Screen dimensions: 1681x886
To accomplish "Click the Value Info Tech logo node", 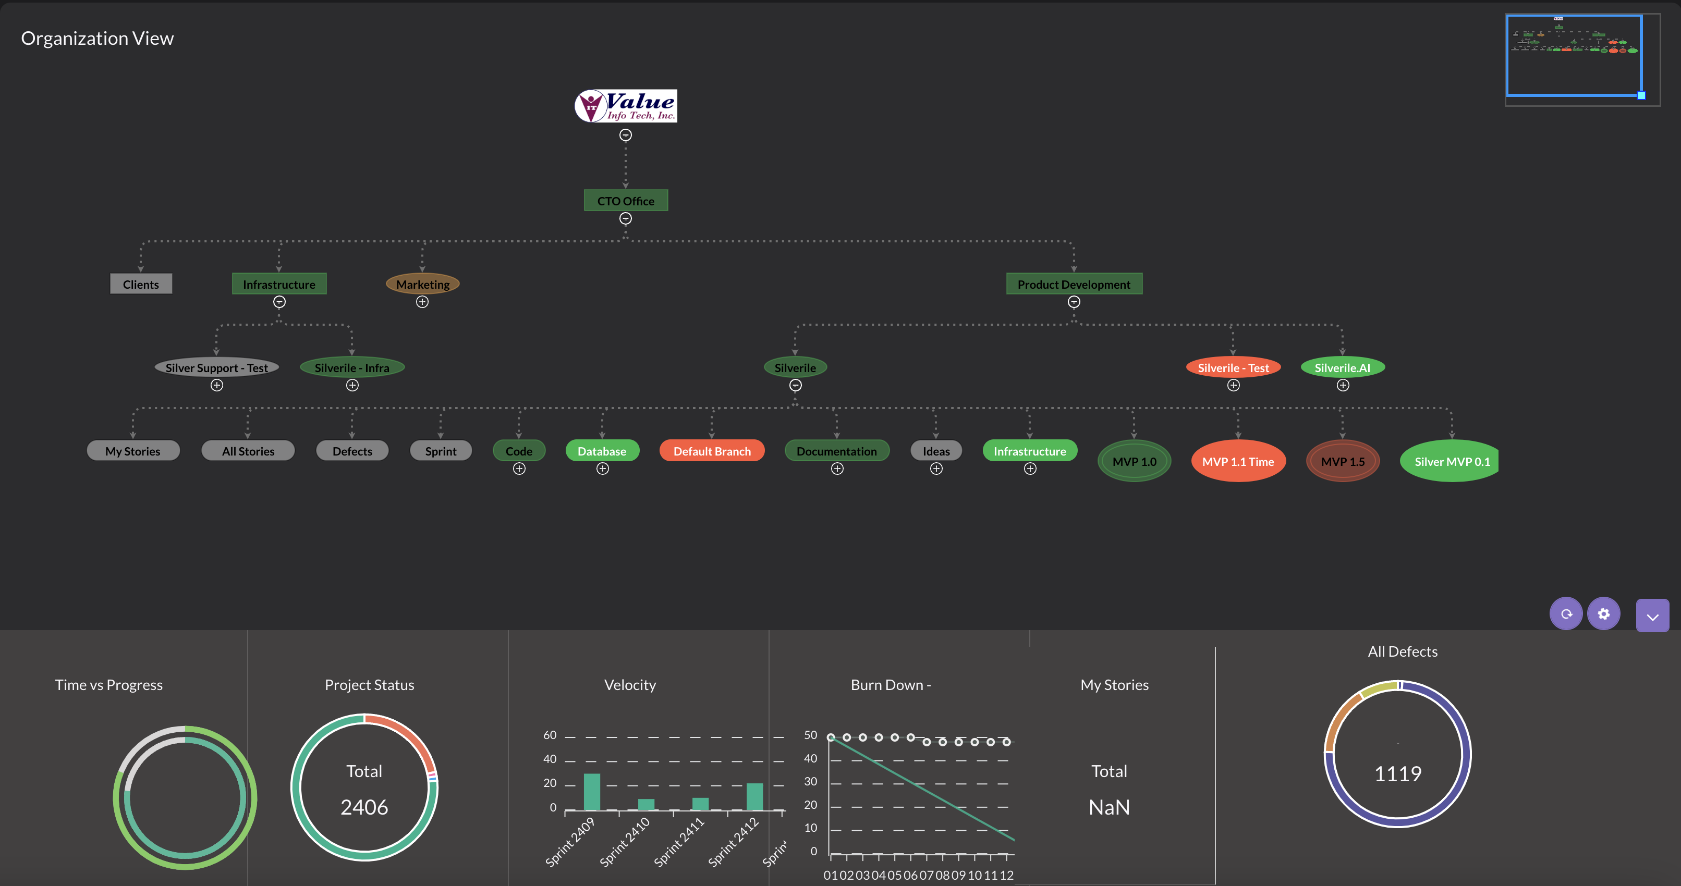I will tap(626, 107).
